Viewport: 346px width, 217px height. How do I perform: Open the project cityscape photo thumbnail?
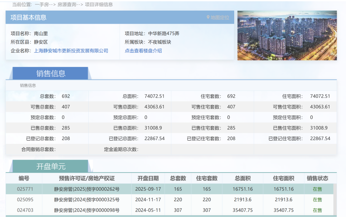click(x=287, y=35)
